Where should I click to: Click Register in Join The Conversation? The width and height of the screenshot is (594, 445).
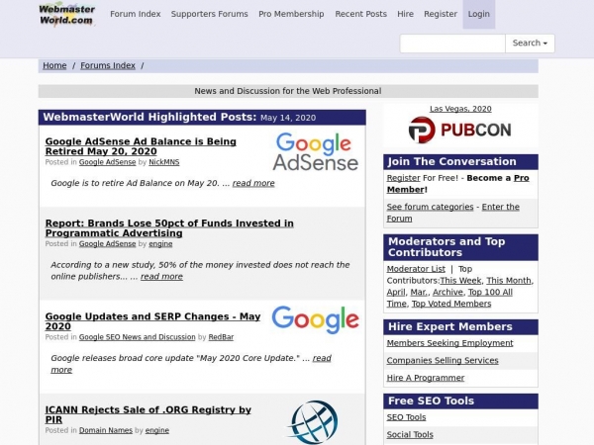pyautogui.click(x=404, y=178)
